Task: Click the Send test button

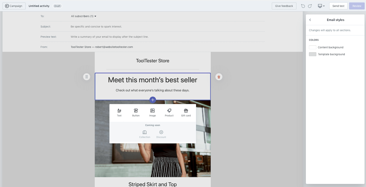Action: (x=338, y=6)
